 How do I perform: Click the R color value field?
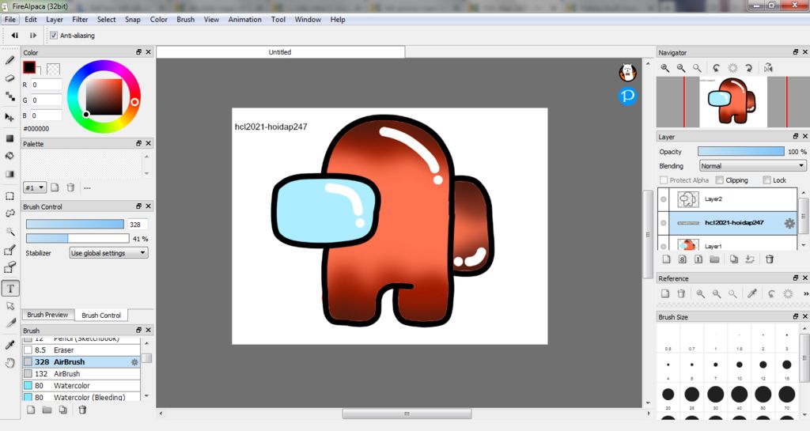(47, 85)
